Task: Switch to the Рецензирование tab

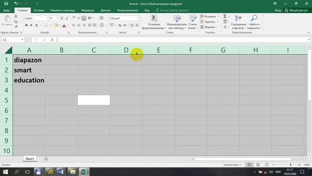Action: pos(128,10)
